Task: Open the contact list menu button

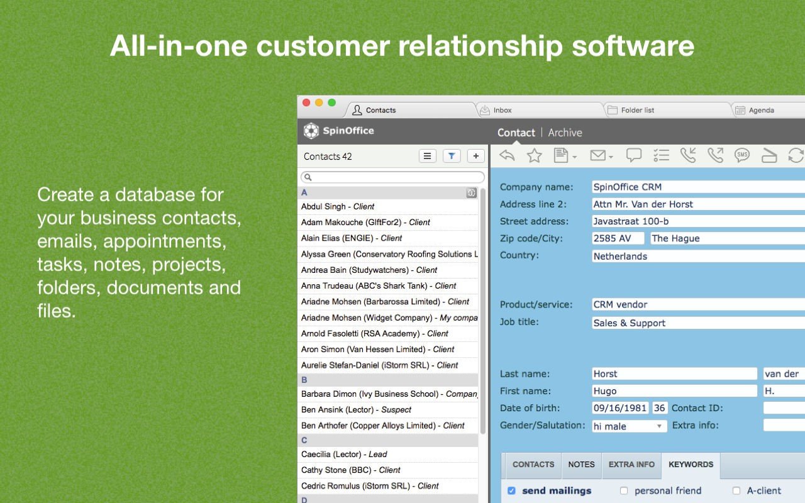Action: coord(428,157)
